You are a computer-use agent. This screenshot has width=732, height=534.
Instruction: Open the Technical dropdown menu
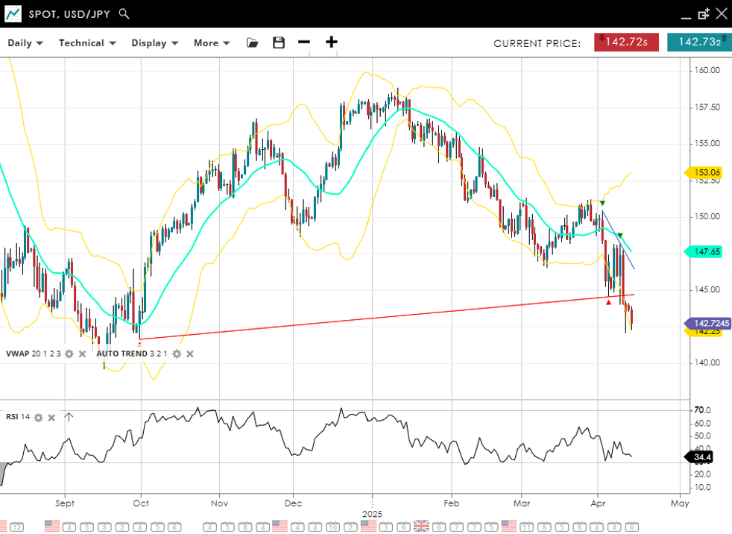[x=87, y=43]
